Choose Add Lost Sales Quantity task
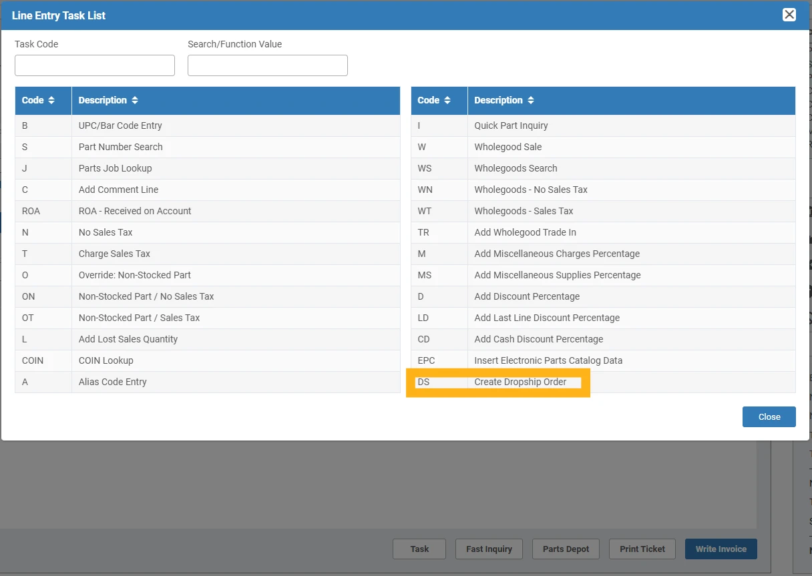Image resolution: width=812 pixels, height=576 pixels. (x=208, y=339)
